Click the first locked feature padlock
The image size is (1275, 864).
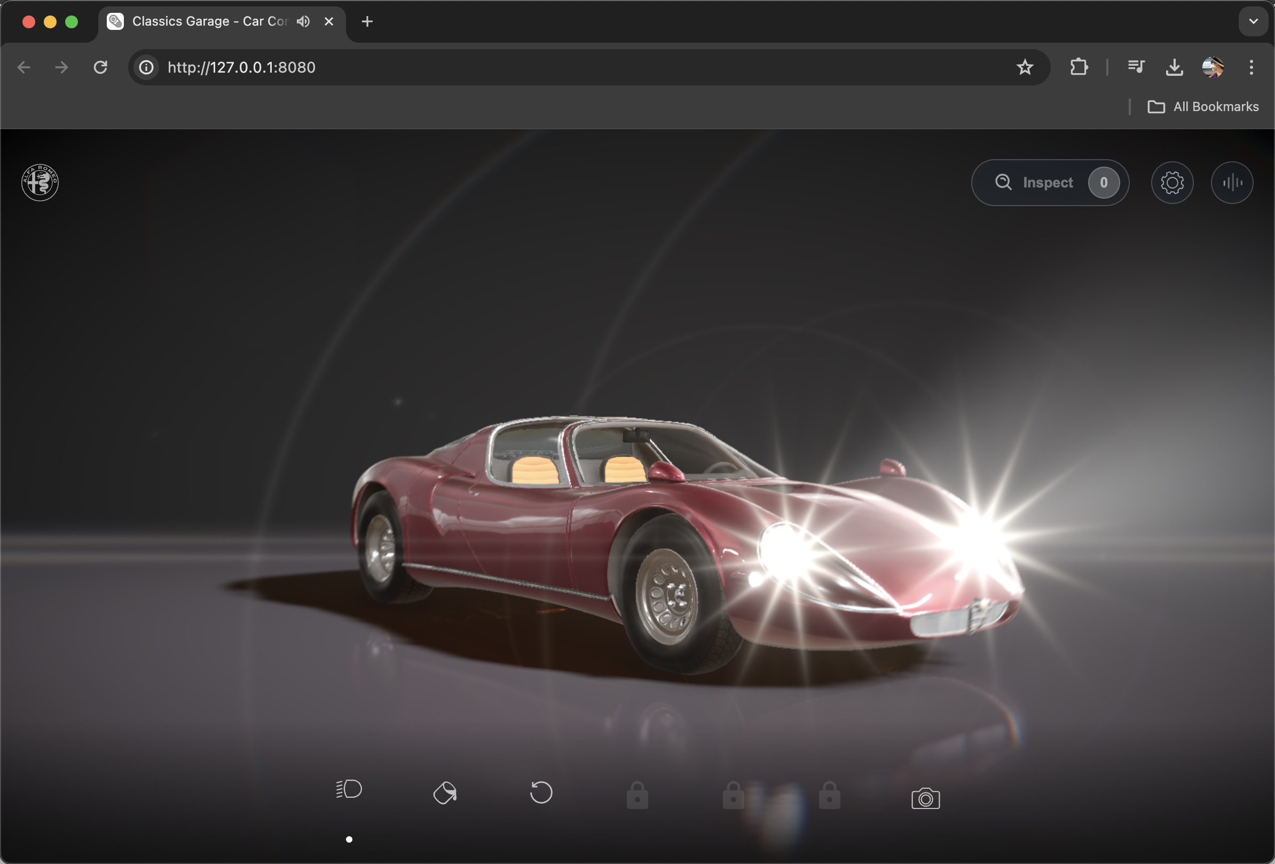coord(637,796)
